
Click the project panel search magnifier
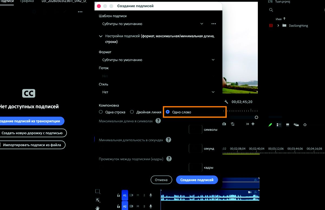[271, 10]
